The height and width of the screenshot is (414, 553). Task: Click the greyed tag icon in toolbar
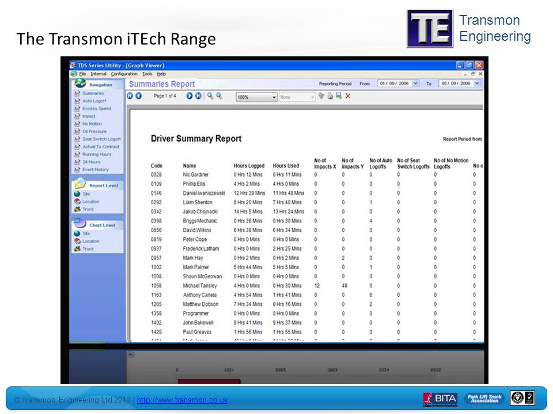[x=321, y=96]
